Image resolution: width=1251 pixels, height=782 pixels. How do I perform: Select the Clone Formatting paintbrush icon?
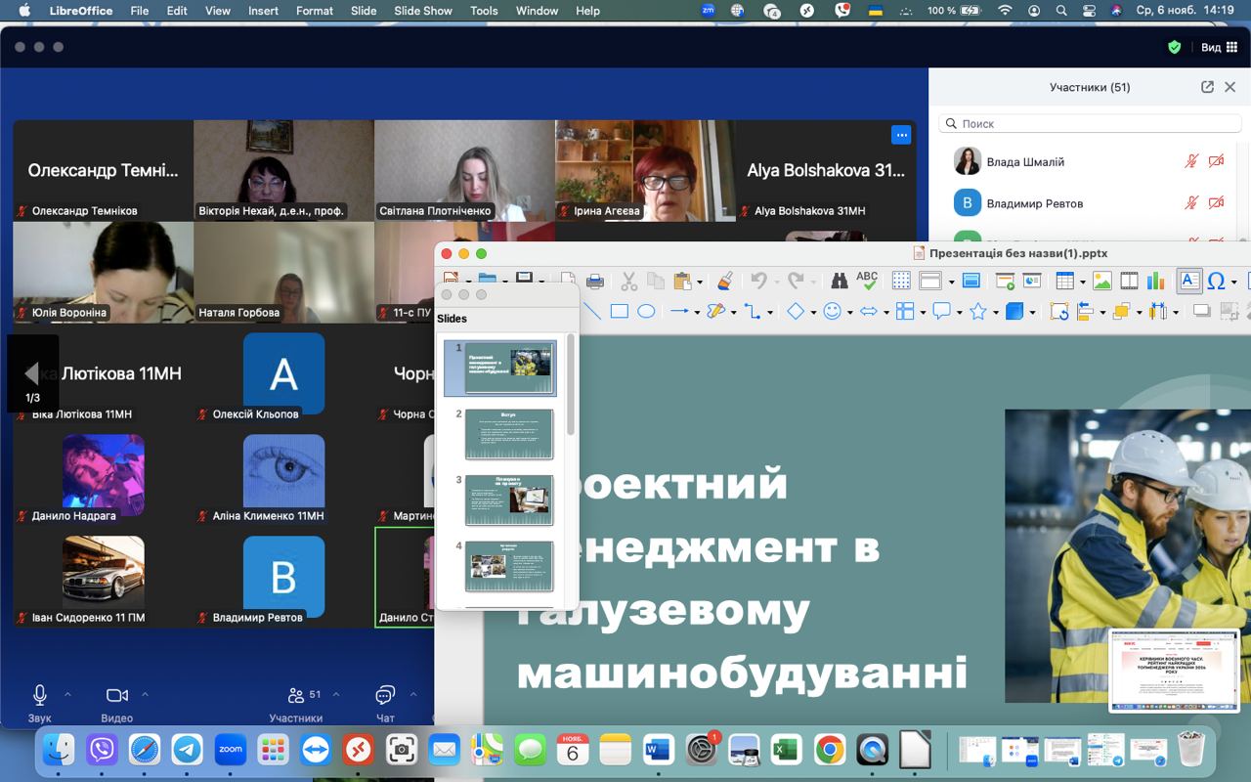click(x=724, y=282)
